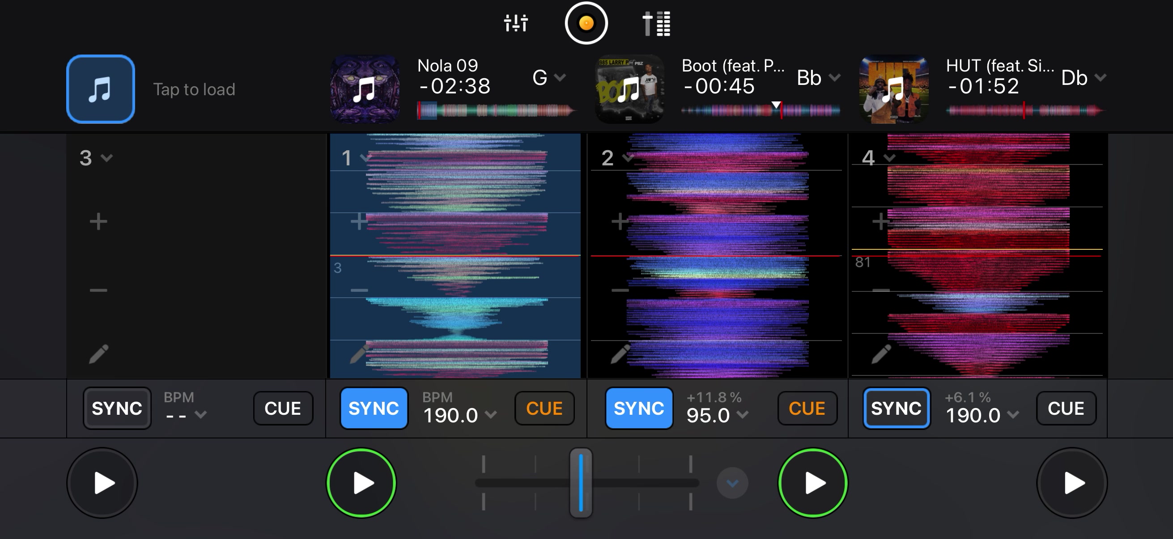Open the mixer EQ sliders icon
Viewport: 1173px width, 539px height.
click(515, 23)
